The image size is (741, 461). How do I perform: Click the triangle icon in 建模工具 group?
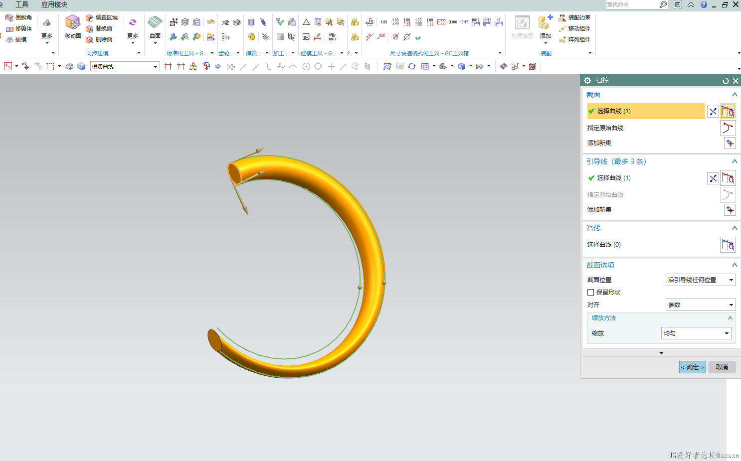(306, 22)
